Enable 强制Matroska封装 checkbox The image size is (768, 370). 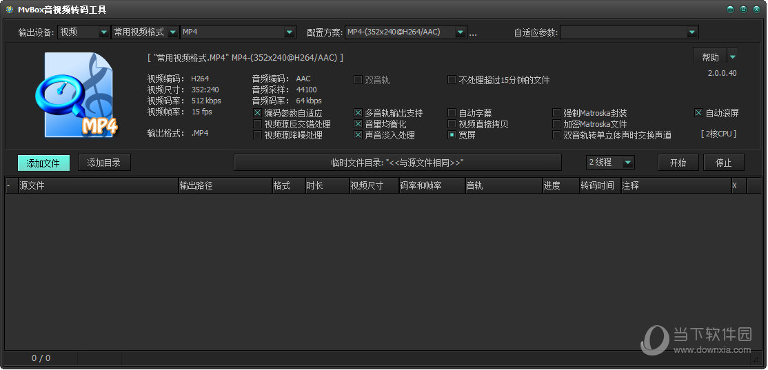[x=556, y=113]
